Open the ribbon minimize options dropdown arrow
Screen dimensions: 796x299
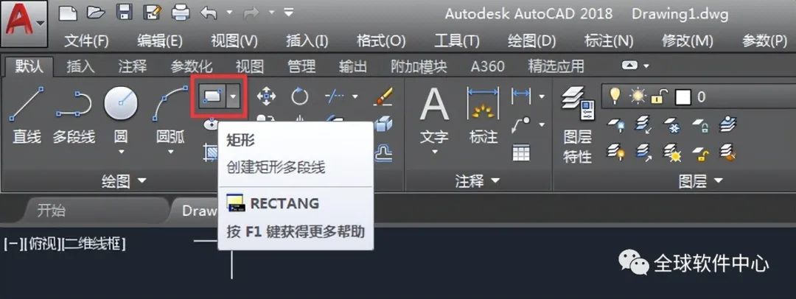(646, 66)
